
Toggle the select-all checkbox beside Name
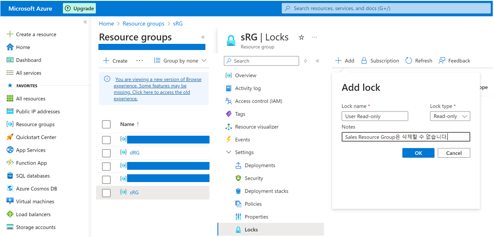(x=106, y=124)
